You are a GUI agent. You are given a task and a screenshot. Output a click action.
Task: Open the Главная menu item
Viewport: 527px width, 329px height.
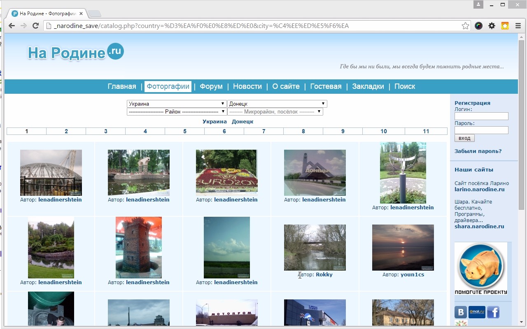point(122,86)
